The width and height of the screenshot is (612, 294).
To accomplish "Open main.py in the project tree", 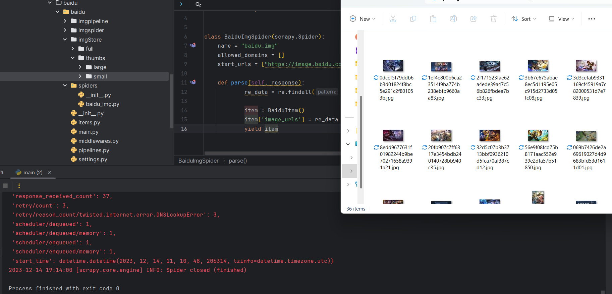I will (x=89, y=132).
